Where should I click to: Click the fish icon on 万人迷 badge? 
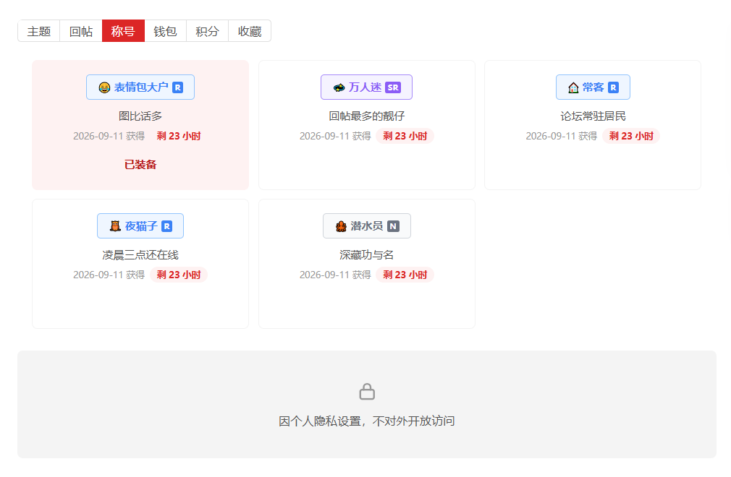coord(339,87)
